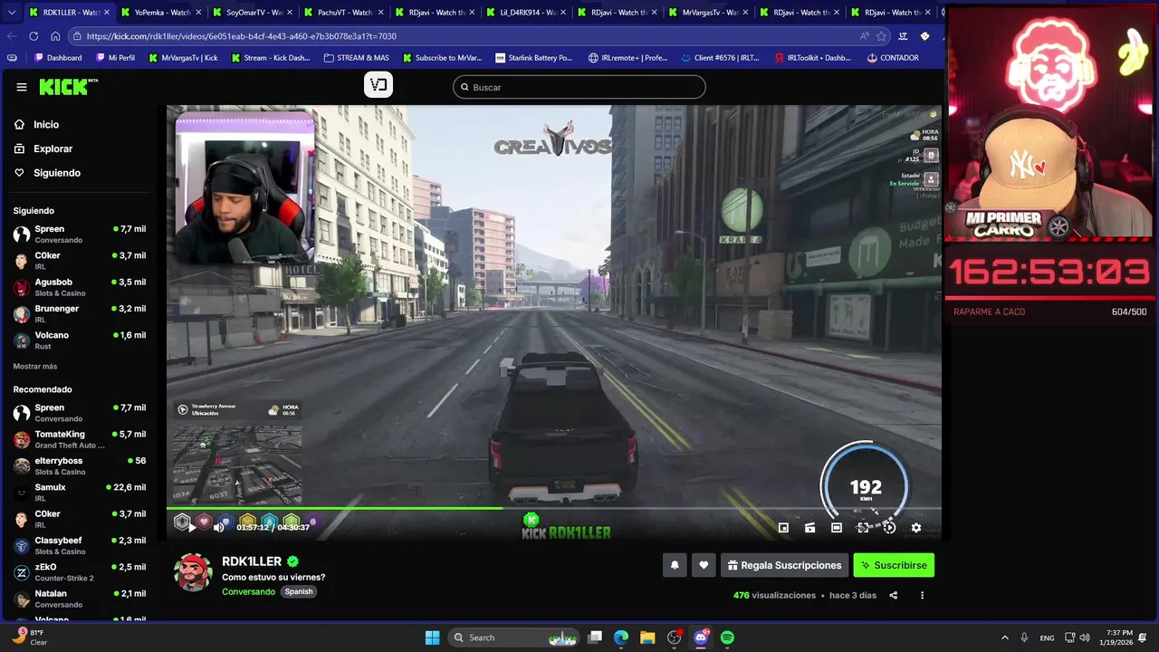This screenshot has height=652, width=1159.
Task: Open Windows Start menu
Action: tap(432, 638)
